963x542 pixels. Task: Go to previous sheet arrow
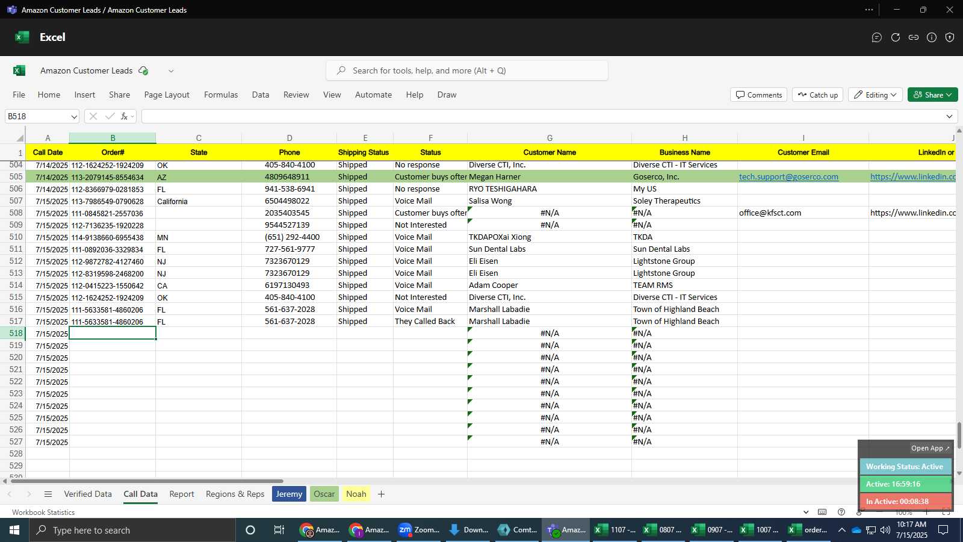point(10,494)
